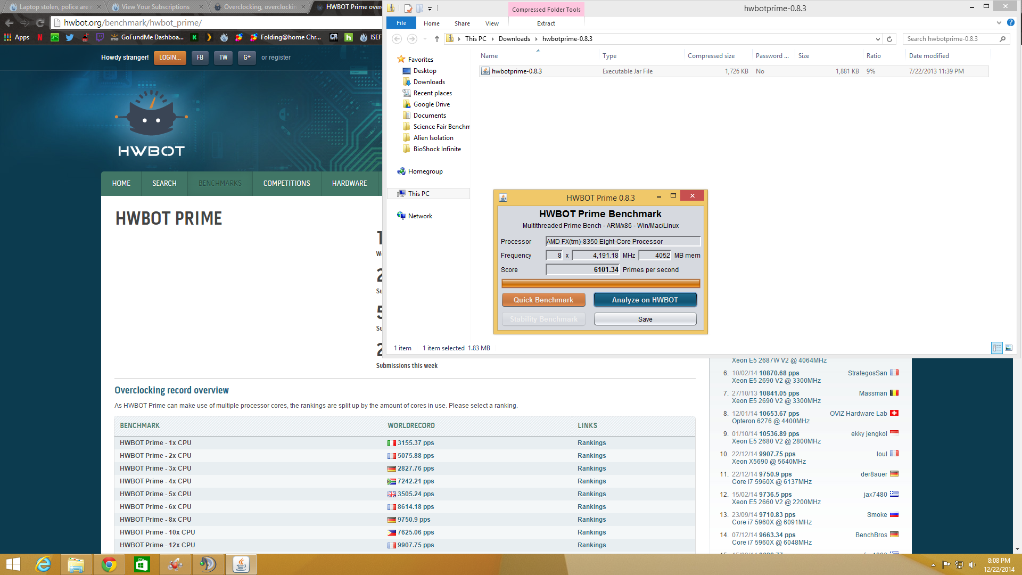
Task: Expand the Explorer ribbon chevron
Action: 999,23
